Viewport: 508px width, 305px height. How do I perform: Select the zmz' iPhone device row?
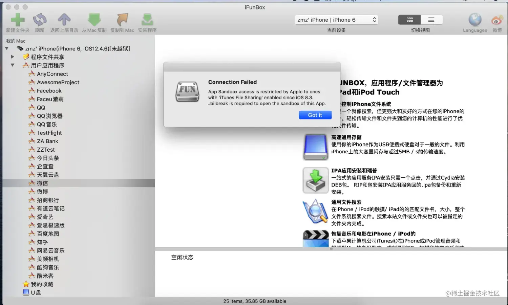78,48
